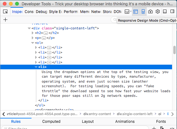This screenshot has height=129, width=177.
Task: Collapse the selected li element
Action: click(x=36, y=67)
